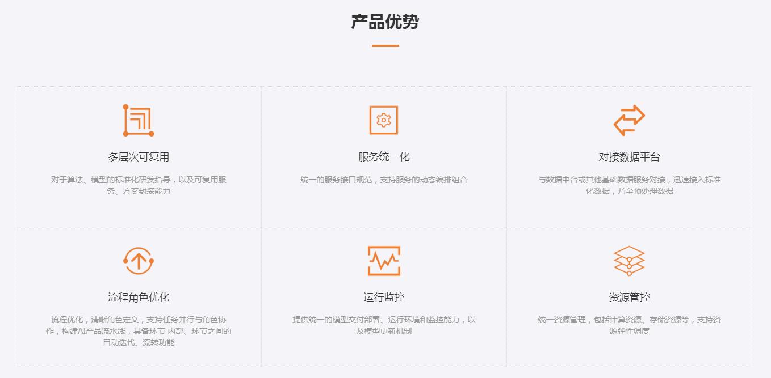Click the orange underline below 产品优势
This screenshot has width=771, height=378.
[385, 46]
